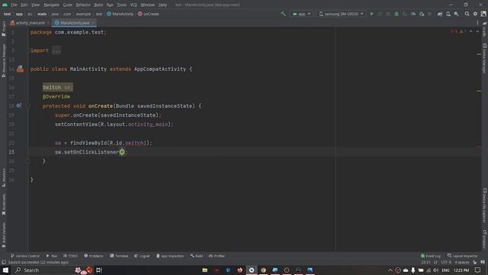Open the Run tool window at the bottom
This screenshot has width=488, height=275.
tap(52, 256)
